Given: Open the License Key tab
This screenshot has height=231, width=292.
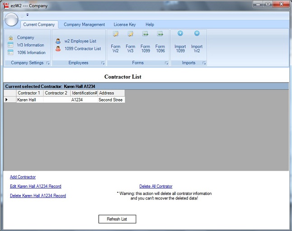Looking at the screenshot, I should point(124,25).
